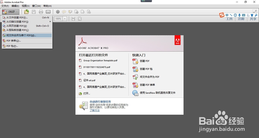The width and height of the screenshot is (259, 138).
Task: Click the 100% zoom input field
Action: pos(58,19)
